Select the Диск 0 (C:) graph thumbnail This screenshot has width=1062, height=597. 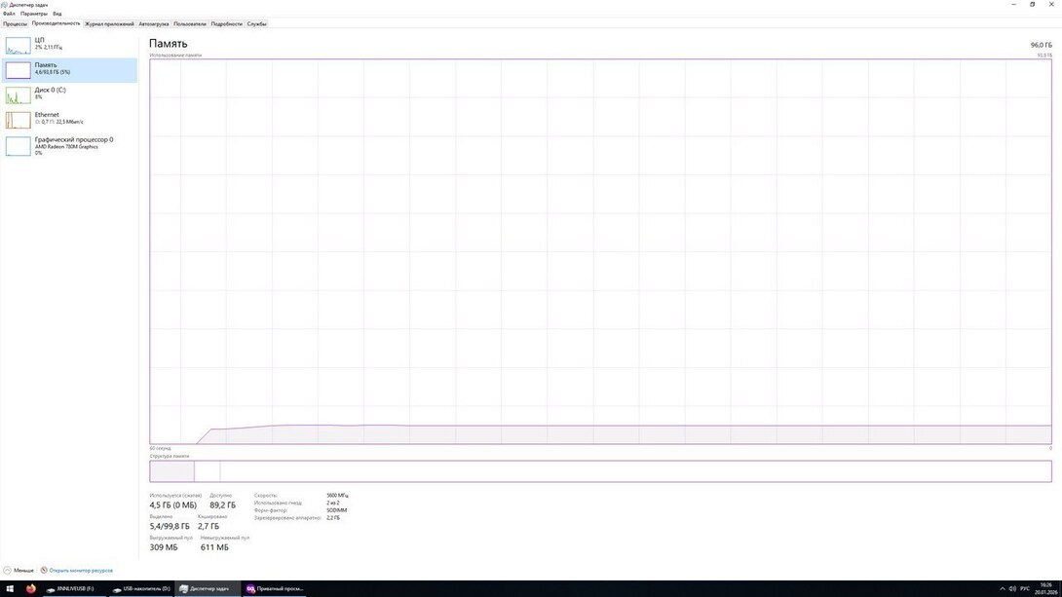pos(19,94)
